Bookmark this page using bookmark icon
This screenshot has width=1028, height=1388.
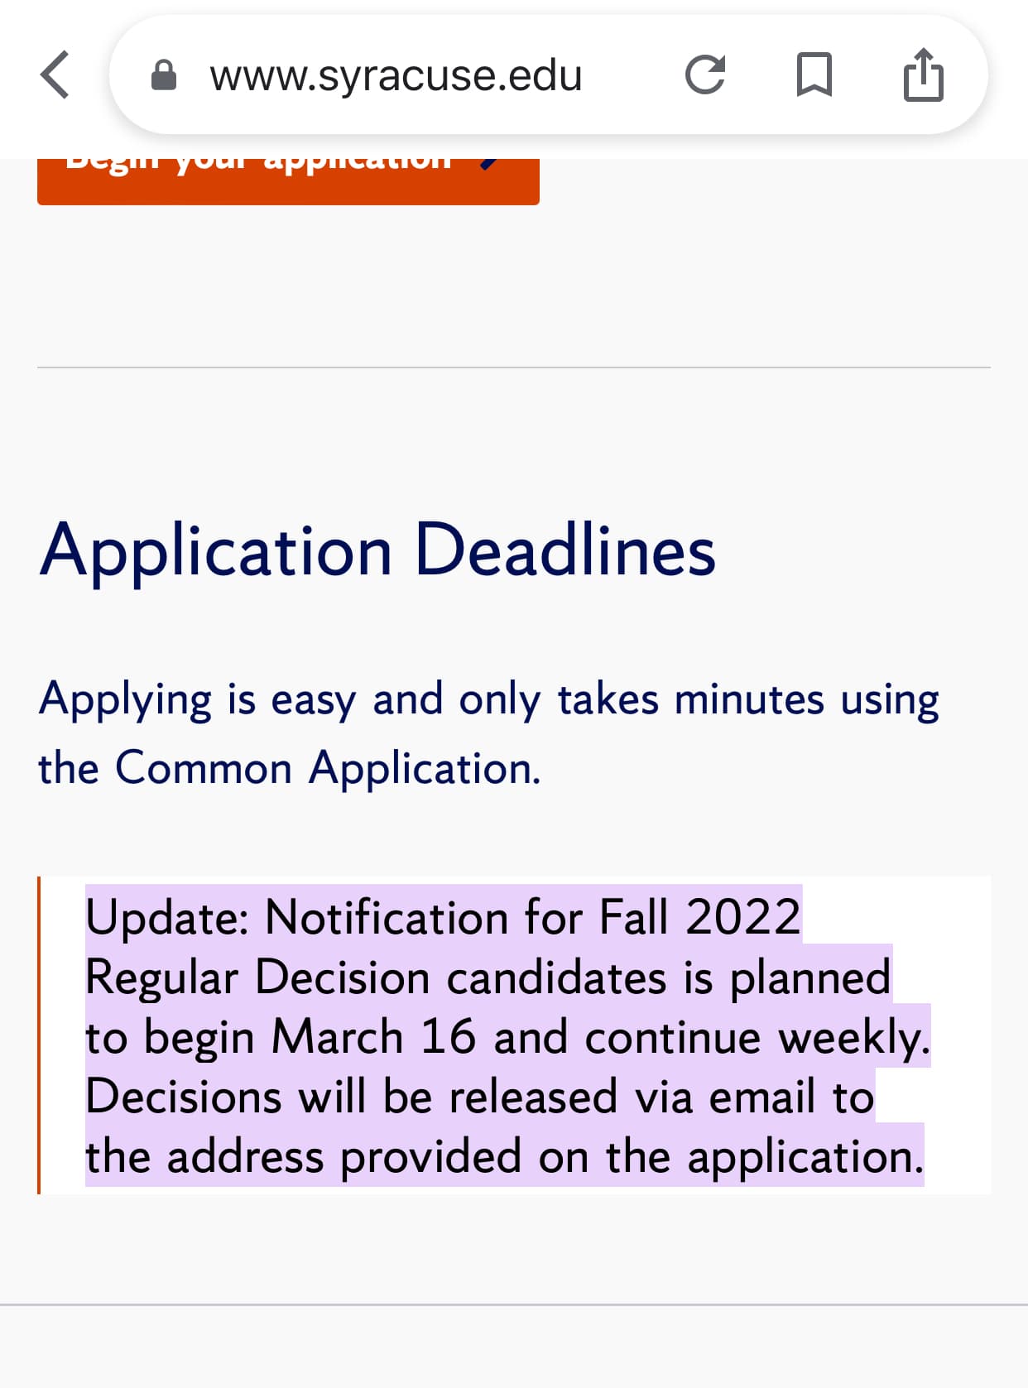[814, 75]
